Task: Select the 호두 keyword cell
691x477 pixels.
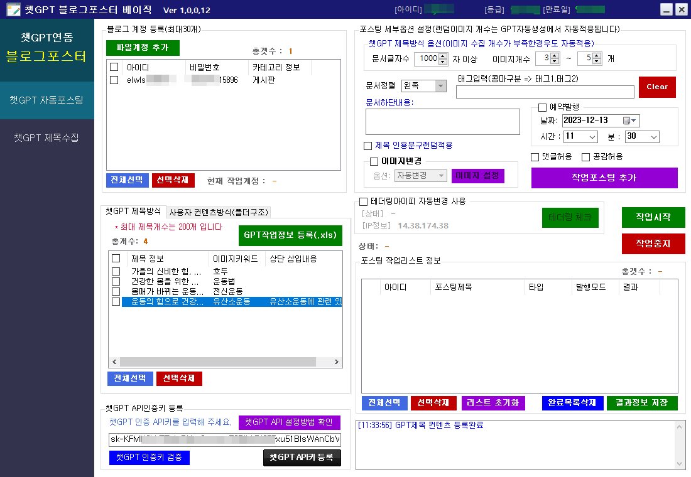Action: pyautogui.click(x=220, y=271)
